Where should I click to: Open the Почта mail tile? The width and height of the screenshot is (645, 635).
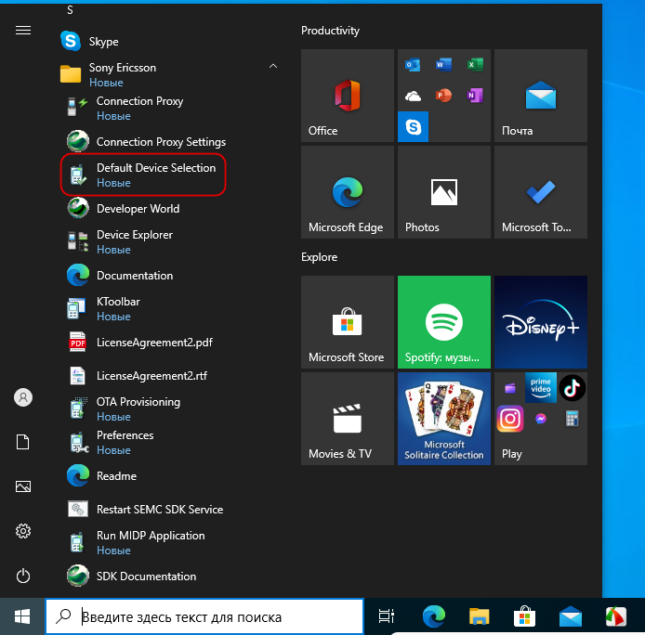(x=541, y=96)
